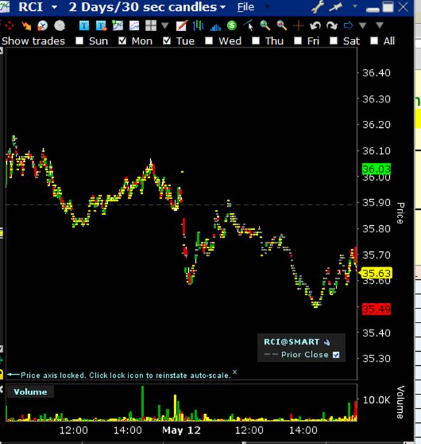Click the orange arrow toolbar icon
This screenshot has height=444, width=421.
[x=26, y=26]
